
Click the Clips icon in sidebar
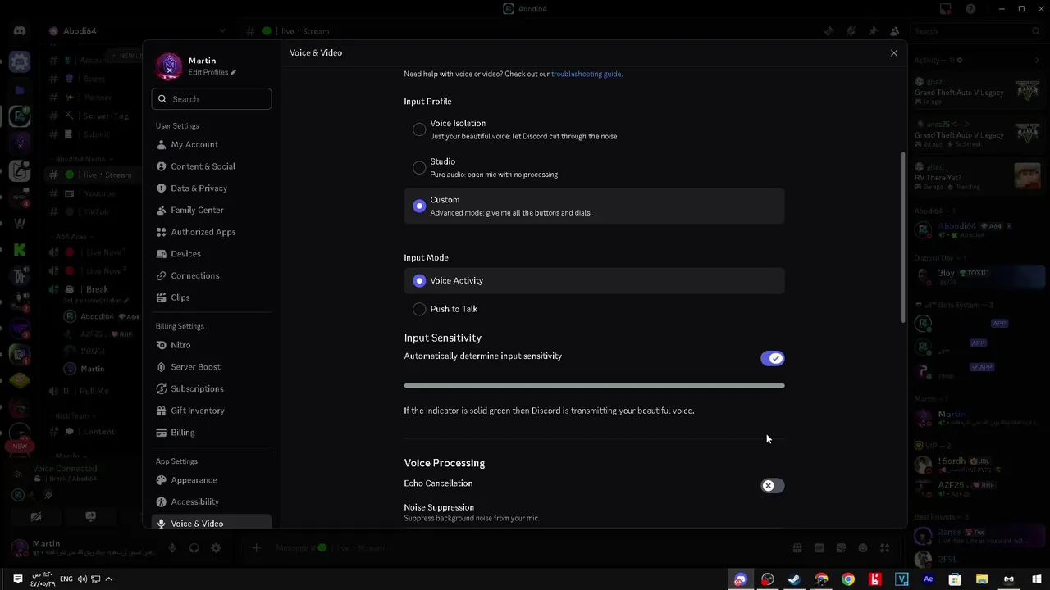(x=162, y=297)
